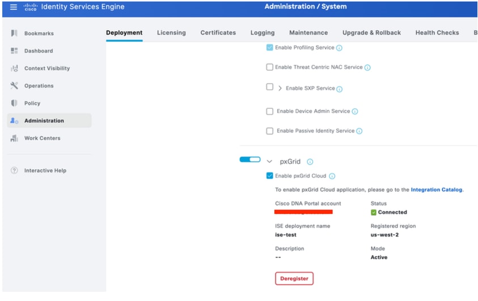Click the us-west-2 registered region value

click(384, 235)
